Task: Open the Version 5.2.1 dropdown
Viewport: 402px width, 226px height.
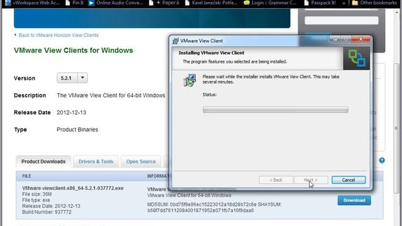Action: pyautogui.click(x=72, y=78)
